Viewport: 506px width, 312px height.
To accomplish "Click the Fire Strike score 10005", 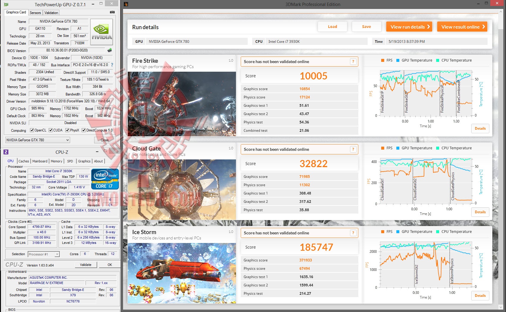I will tap(313, 76).
